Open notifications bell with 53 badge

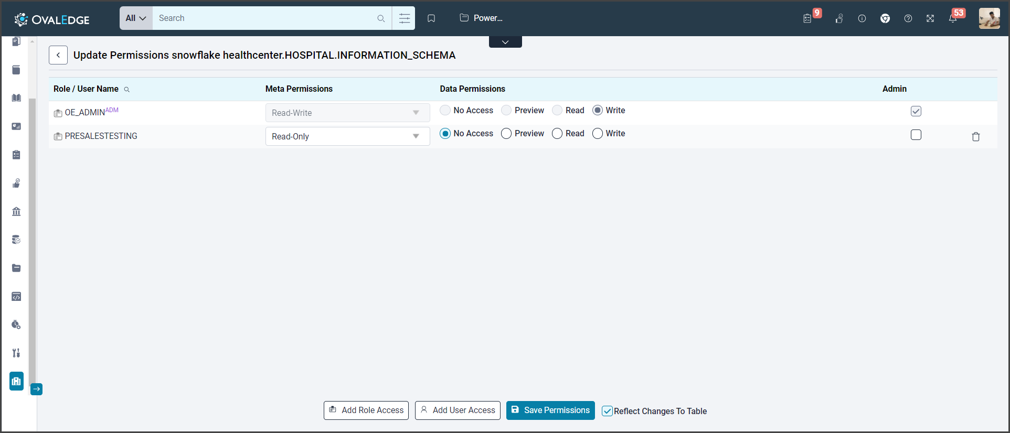coord(953,18)
